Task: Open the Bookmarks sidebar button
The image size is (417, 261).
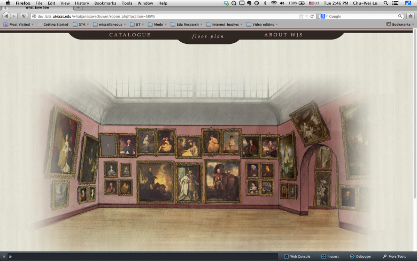Action: (400, 24)
